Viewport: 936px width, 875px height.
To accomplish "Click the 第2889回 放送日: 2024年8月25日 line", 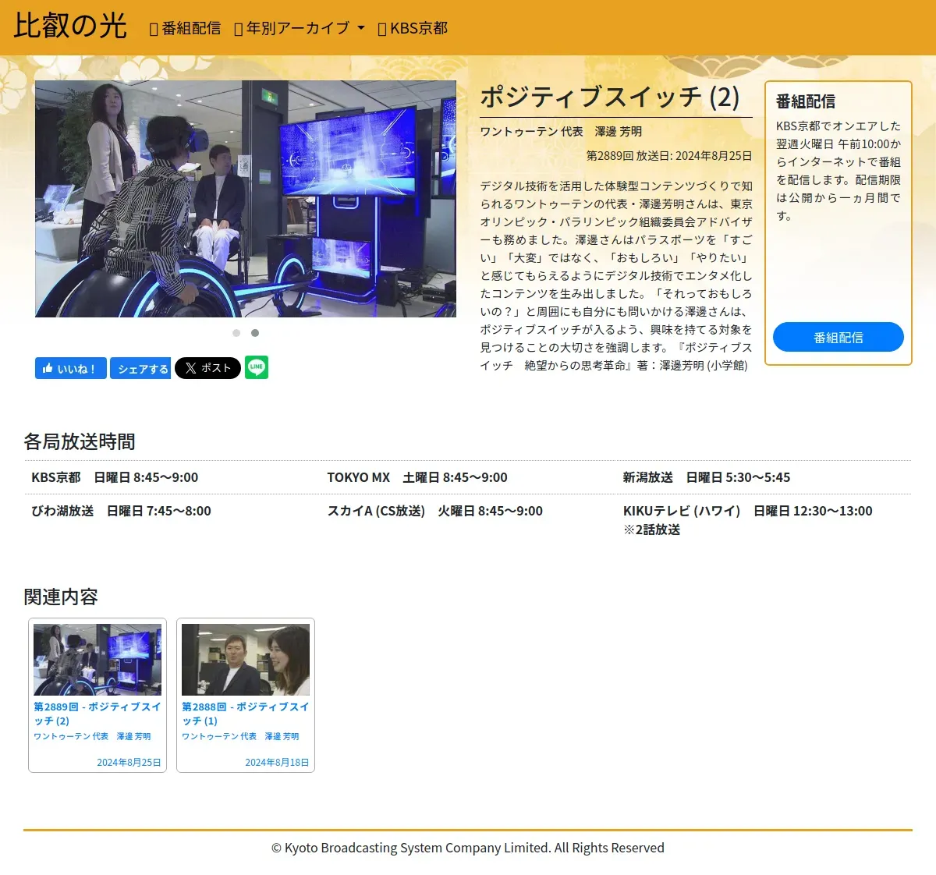I will pyautogui.click(x=669, y=155).
